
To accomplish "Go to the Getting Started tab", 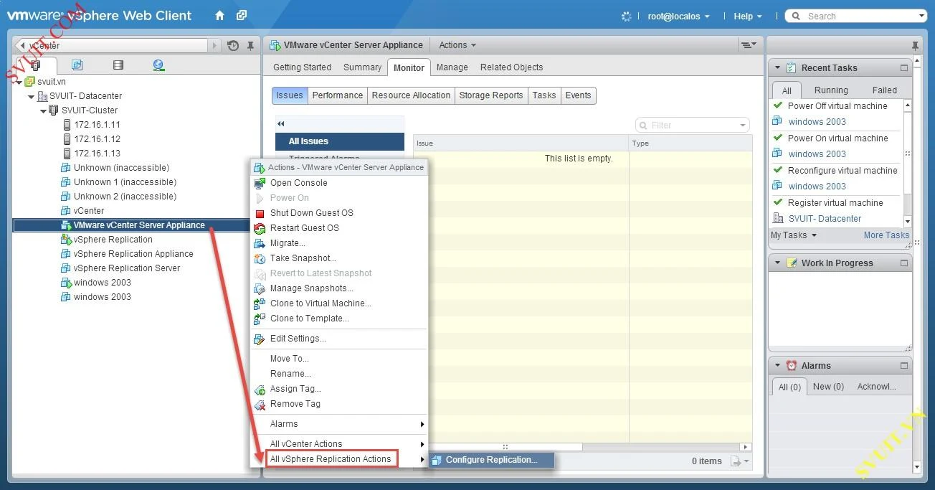I will point(302,67).
